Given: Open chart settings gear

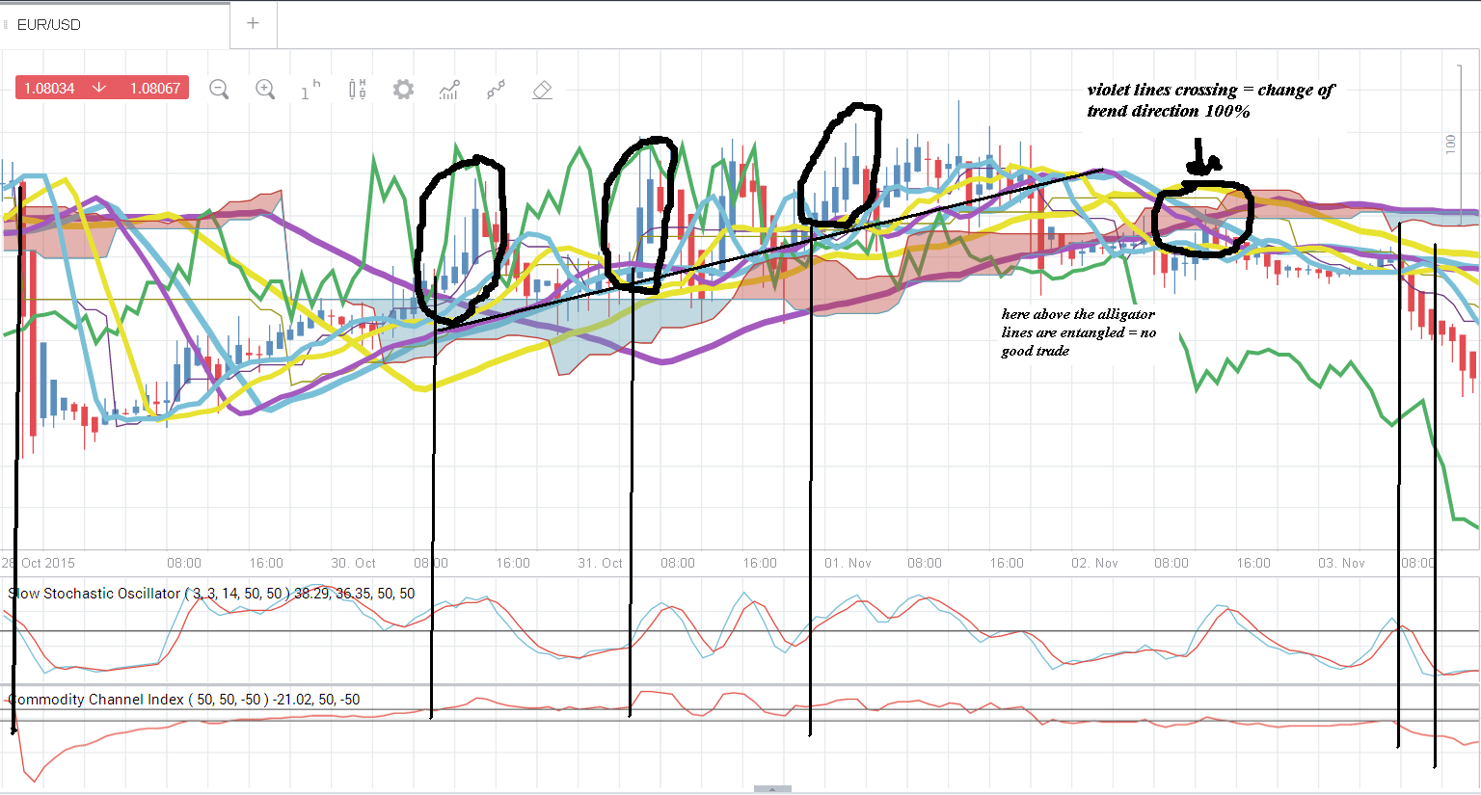Looking at the screenshot, I should 403,90.
